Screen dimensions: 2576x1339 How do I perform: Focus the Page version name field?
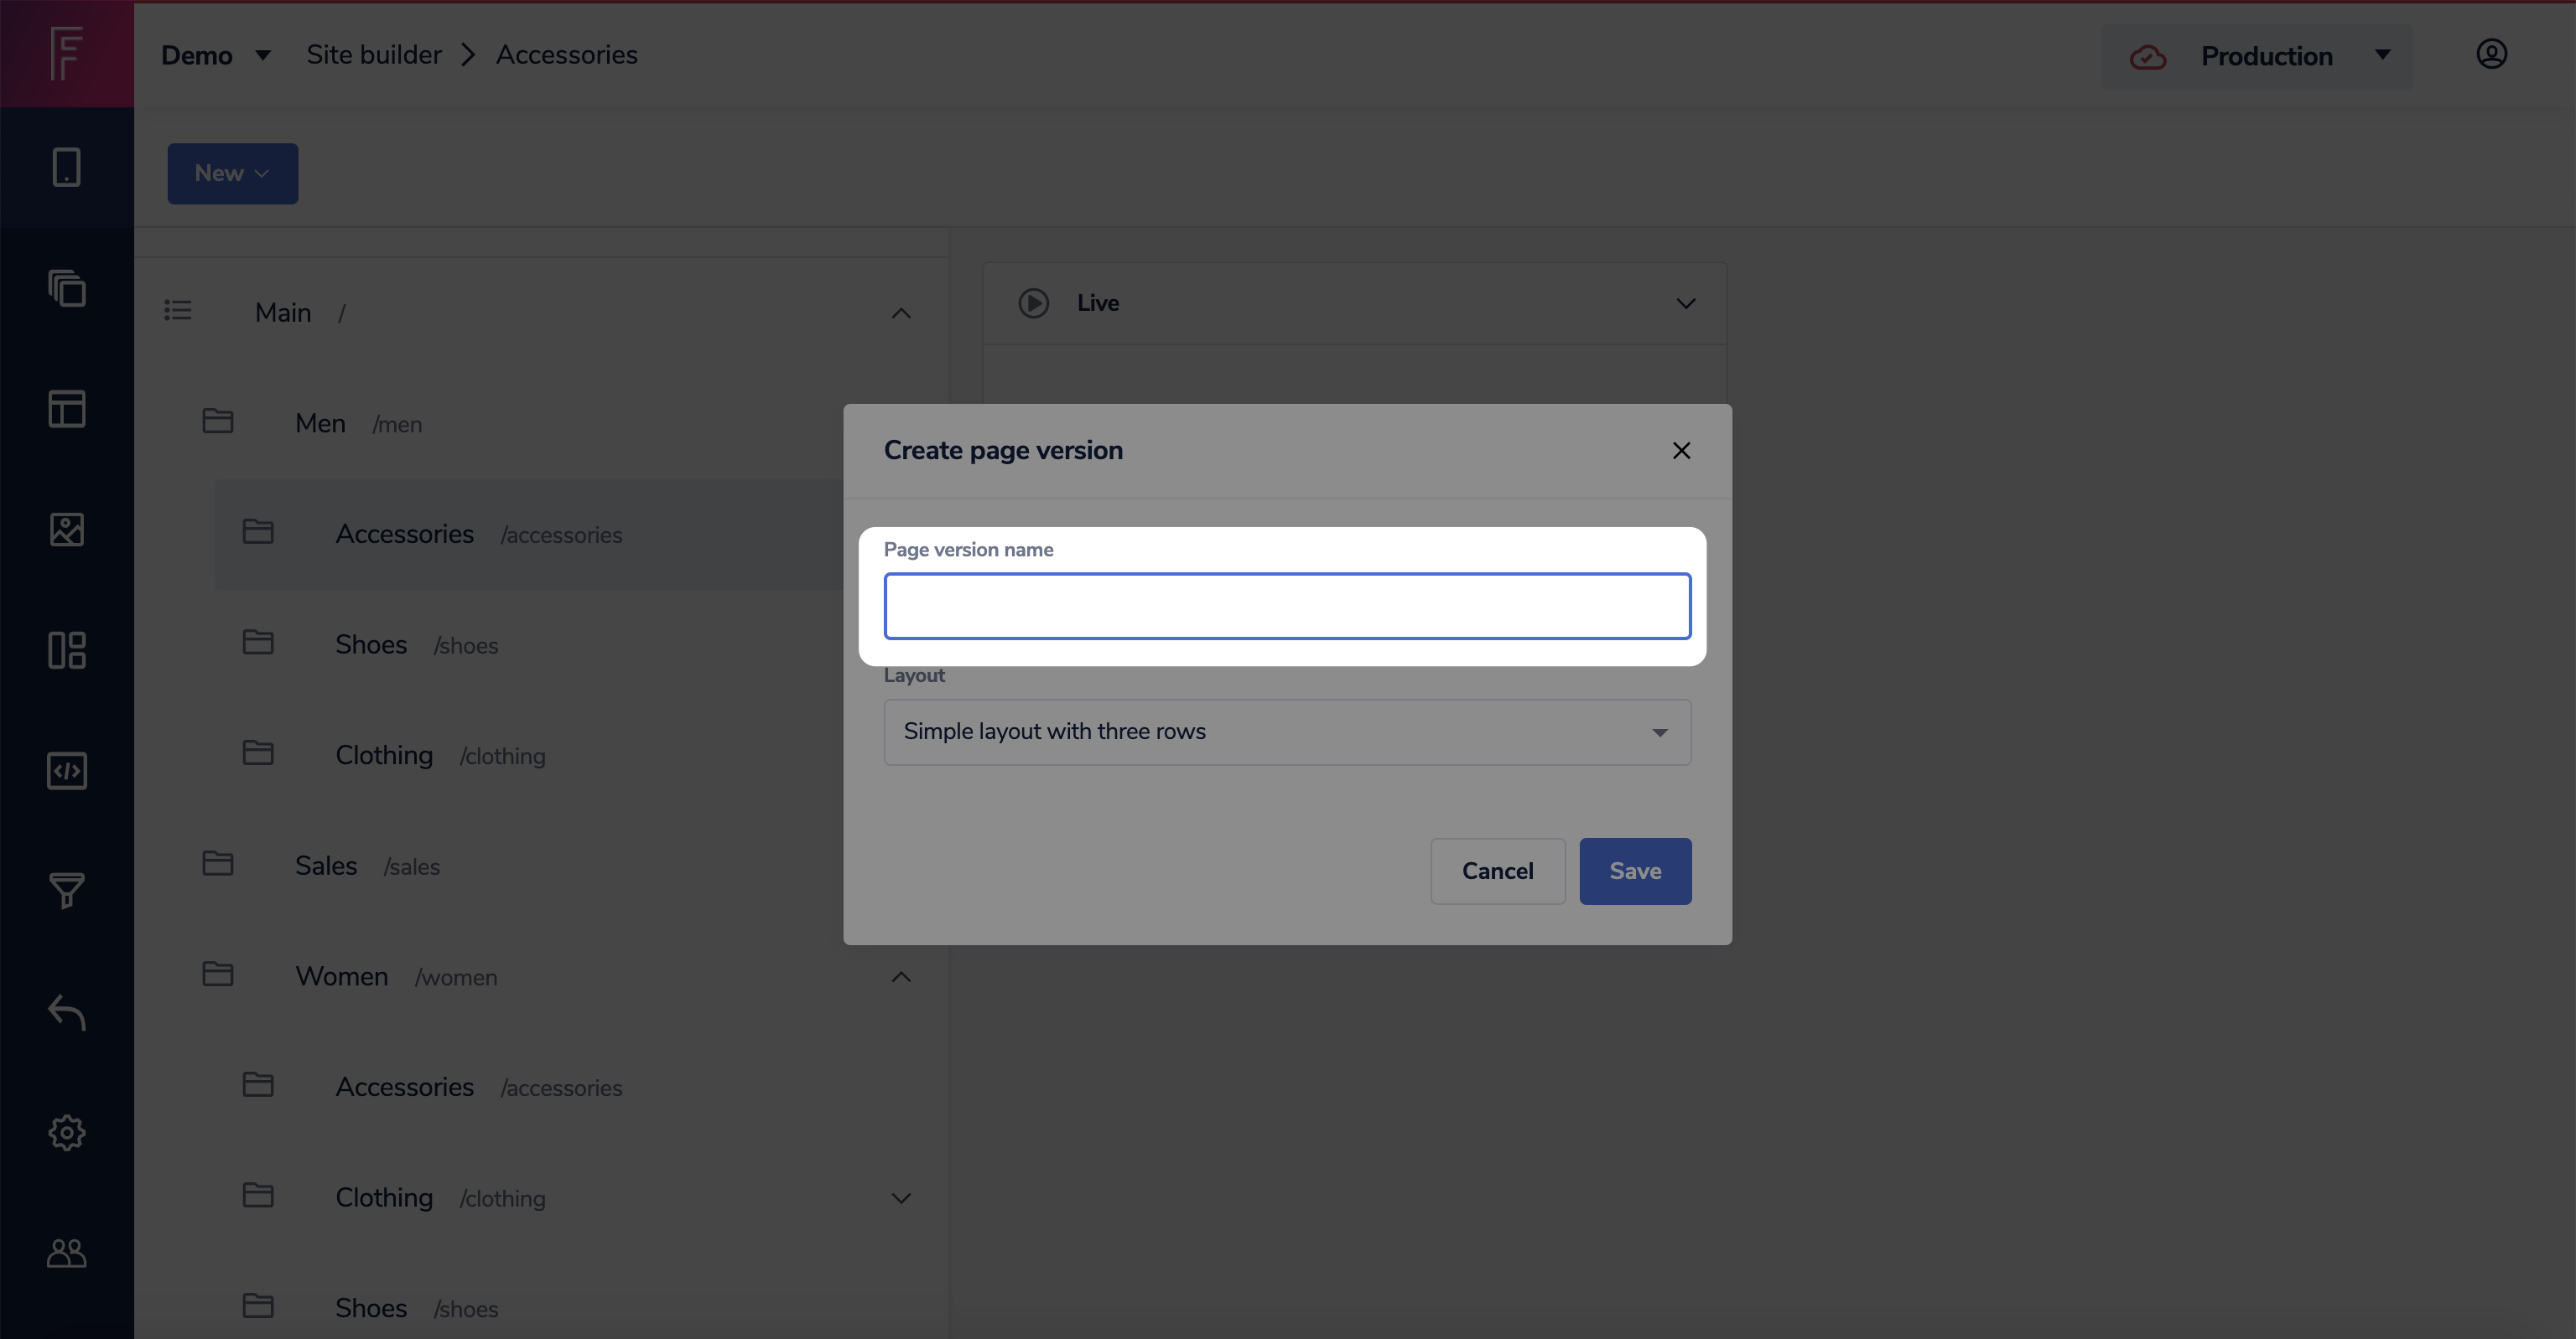1287,607
